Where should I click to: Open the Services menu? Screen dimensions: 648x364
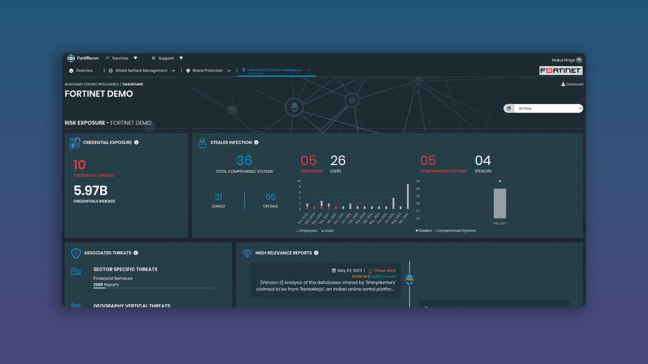click(120, 58)
